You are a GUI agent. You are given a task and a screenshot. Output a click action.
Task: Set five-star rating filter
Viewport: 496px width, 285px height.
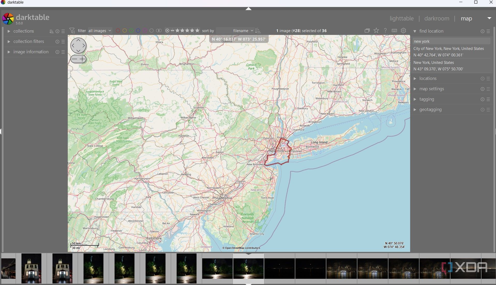pos(197,31)
